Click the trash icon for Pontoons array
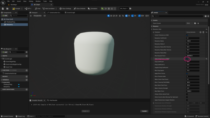Screen dimensions: 210x118 203,32
